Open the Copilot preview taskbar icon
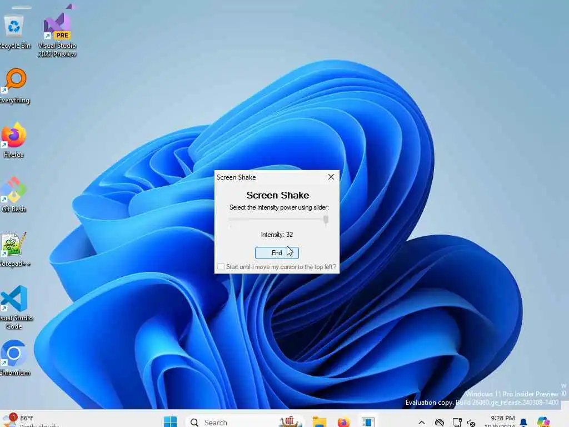Viewport: 569px width, 427px height. 543,422
